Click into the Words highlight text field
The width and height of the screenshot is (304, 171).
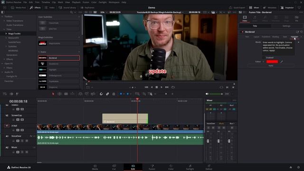coord(278,48)
